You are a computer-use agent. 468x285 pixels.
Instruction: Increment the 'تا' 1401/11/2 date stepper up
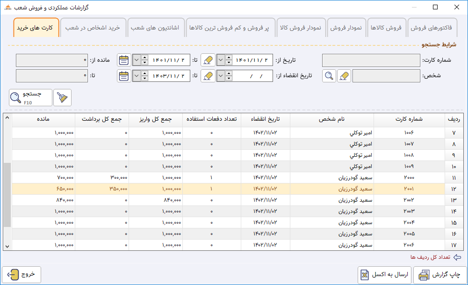tap(144, 58)
